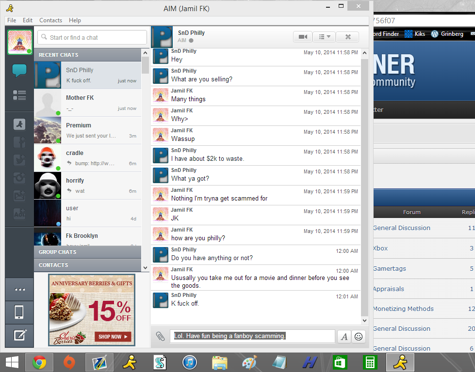Open the Edit menu
Viewport: 475px width, 372px height.
click(28, 20)
